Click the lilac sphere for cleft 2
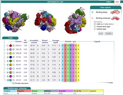This screenshot has height=95, width=123. pyautogui.click(x=11, y=49)
